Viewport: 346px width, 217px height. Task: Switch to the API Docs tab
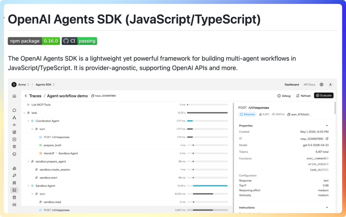(x=309, y=84)
